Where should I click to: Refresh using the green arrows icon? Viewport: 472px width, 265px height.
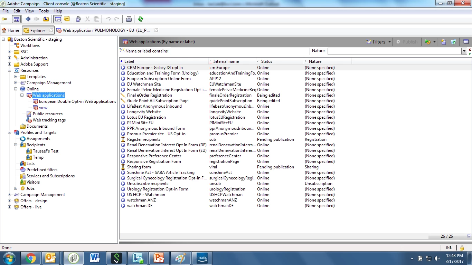140,19
